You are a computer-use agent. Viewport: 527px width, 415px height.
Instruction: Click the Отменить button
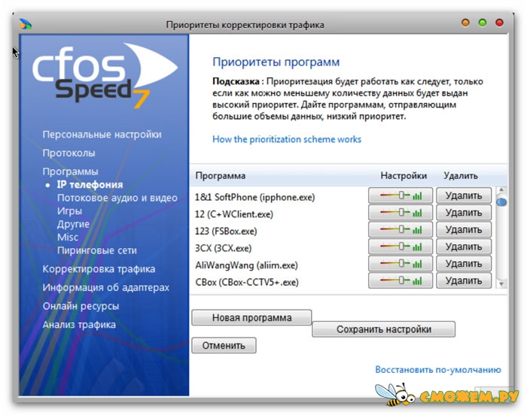click(224, 346)
